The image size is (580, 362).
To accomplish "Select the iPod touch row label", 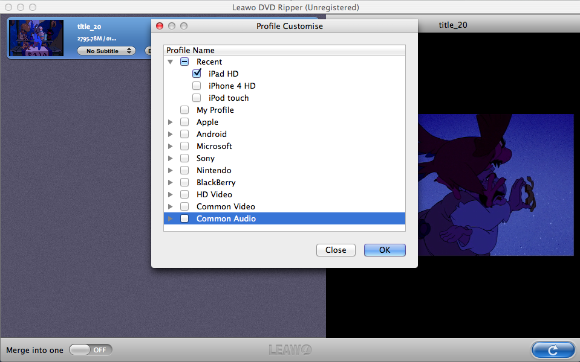I will [229, 98].
